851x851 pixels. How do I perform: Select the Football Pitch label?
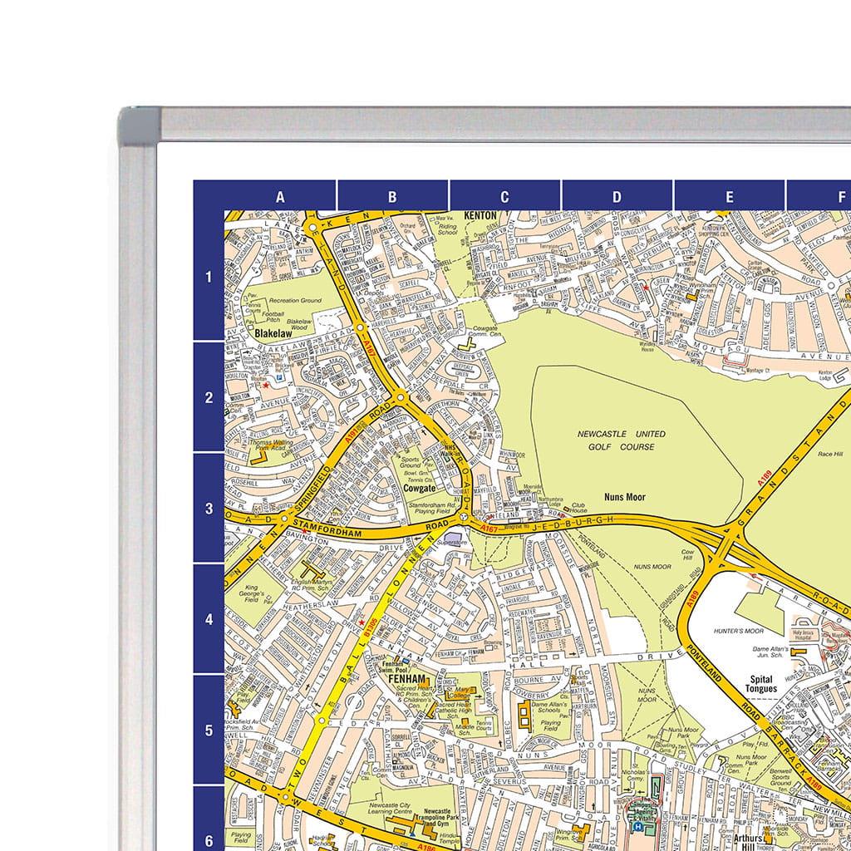coord(273,317)
